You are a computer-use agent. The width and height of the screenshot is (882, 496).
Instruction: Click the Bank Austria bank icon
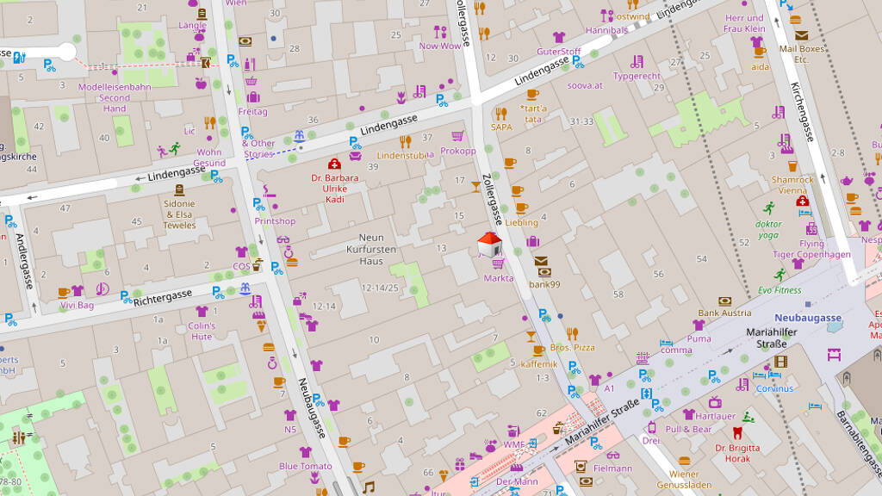[725, 301]
